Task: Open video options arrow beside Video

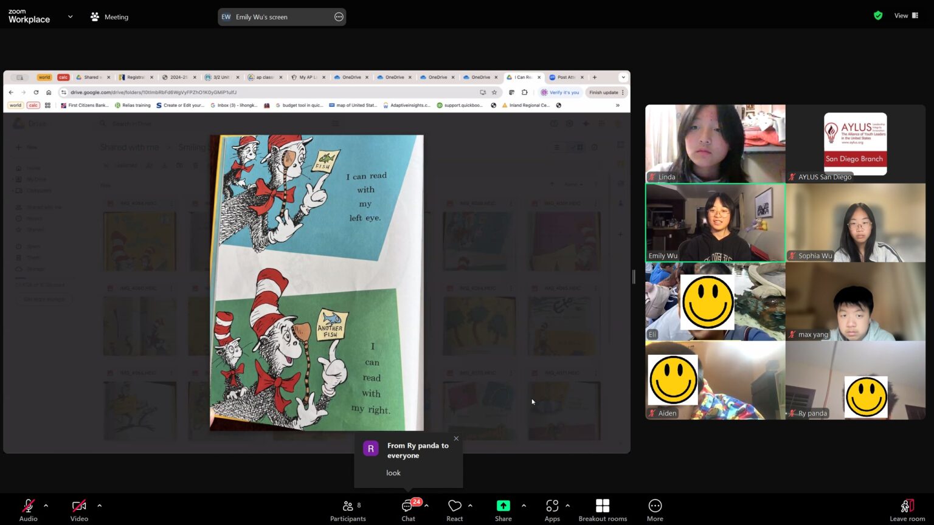Action: 99,506
